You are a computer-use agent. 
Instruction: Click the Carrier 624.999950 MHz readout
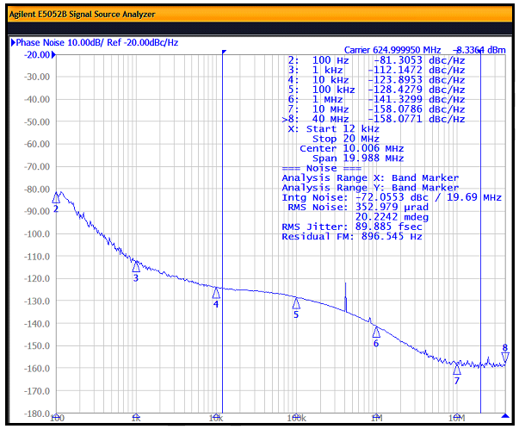point(392,50)
